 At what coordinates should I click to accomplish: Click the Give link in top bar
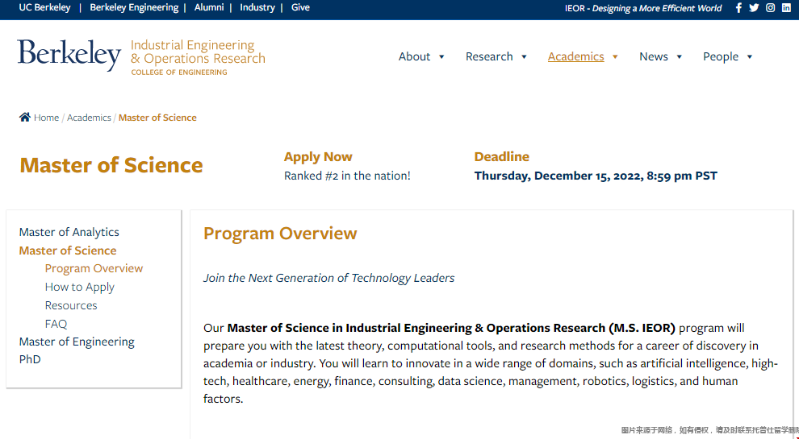tap(300, 7)
